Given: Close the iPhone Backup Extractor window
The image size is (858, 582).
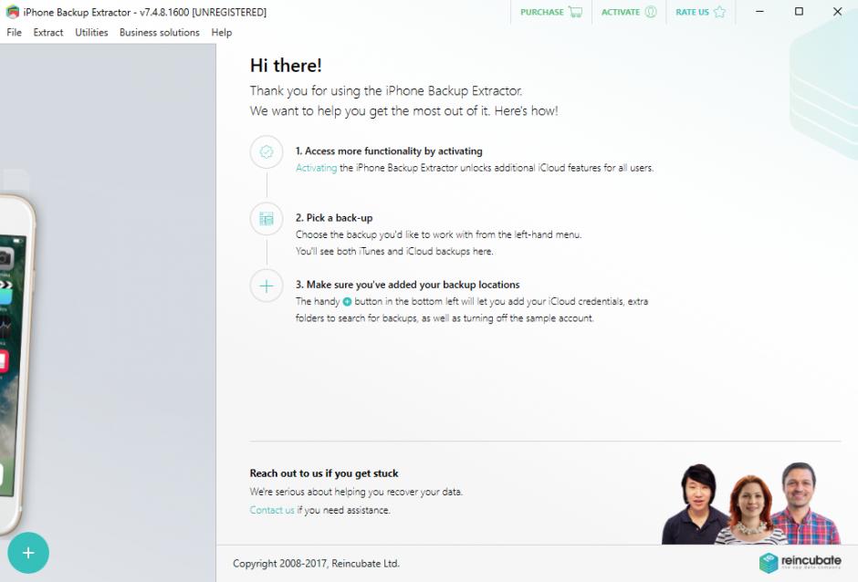Looking at the screenshot, I should pos(837,12).
